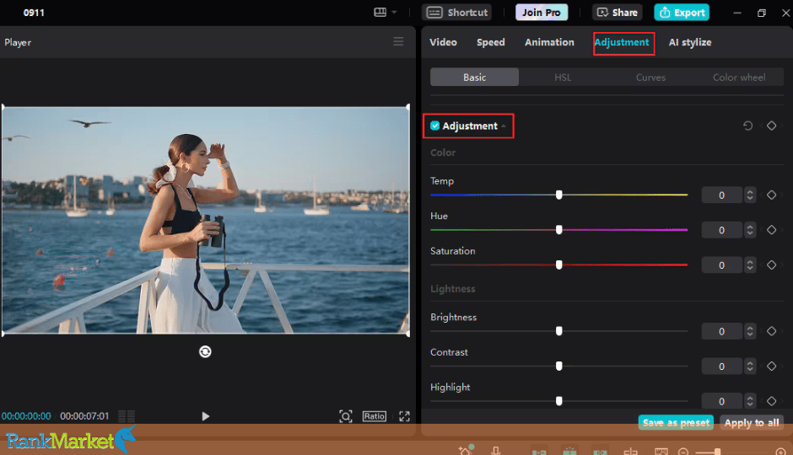Click the total duration 00:00:07:01
Image resolution: width=793 pixels, height=455 pixels.
click(84, 416)
